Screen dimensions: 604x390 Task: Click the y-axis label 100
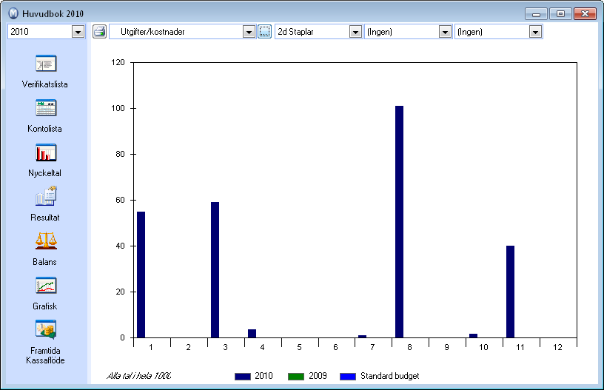click(118, 108)
